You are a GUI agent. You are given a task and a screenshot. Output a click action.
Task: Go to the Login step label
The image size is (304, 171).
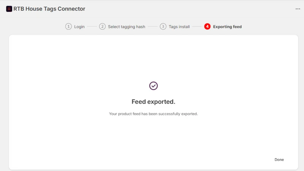pos(79,27)
